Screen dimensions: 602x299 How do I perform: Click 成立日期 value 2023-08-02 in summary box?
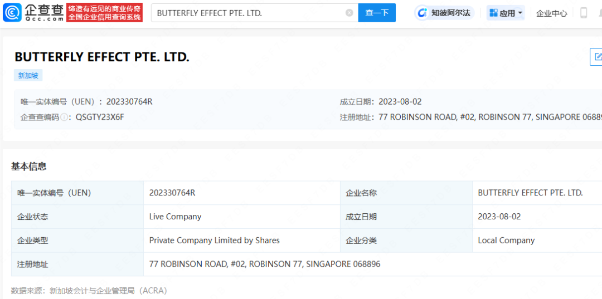[400, 101]
